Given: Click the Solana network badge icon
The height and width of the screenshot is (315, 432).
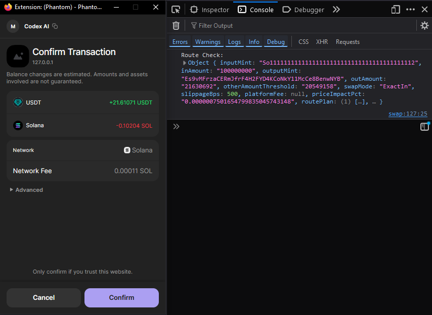Looking at the screenshot, I should point(127,150).
